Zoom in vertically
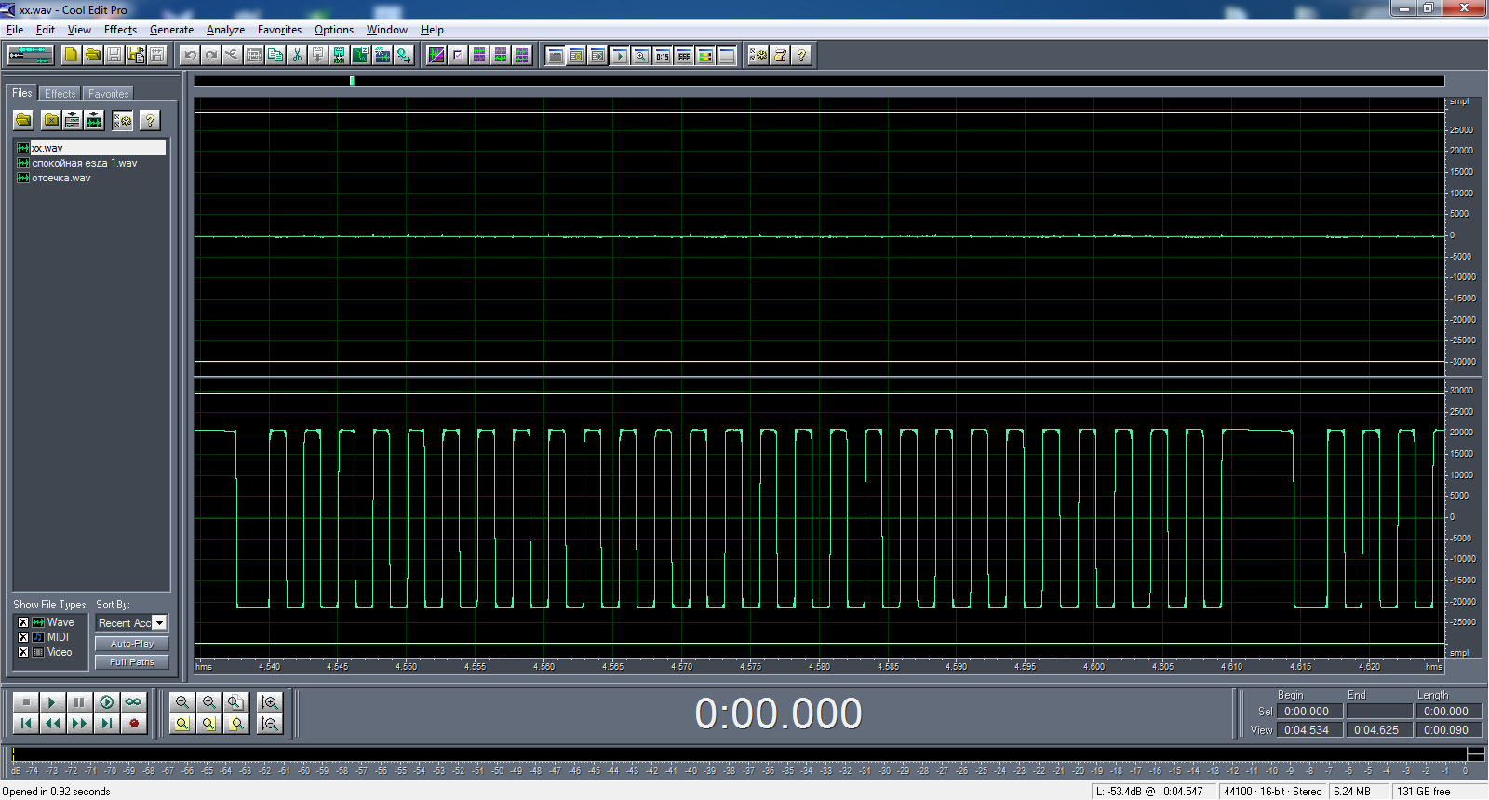The width and height of the screenshot is (1489, 800). [x=270, y=702]
